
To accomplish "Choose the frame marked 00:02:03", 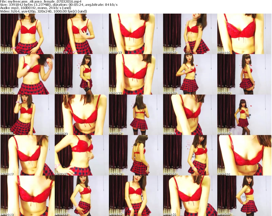I will pos(244,74).
